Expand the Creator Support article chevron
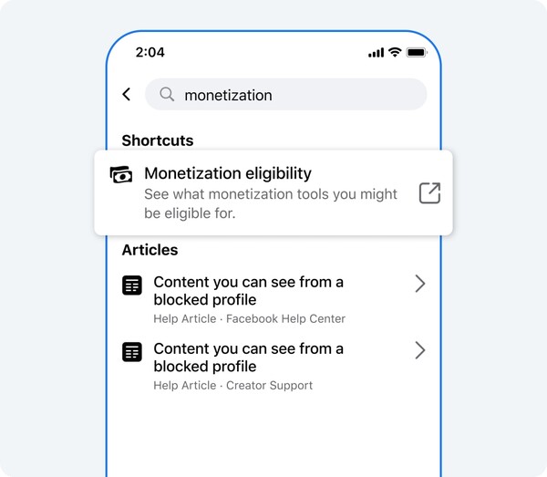The width and height of the screenshot is (547, 477). coord(420,350)
